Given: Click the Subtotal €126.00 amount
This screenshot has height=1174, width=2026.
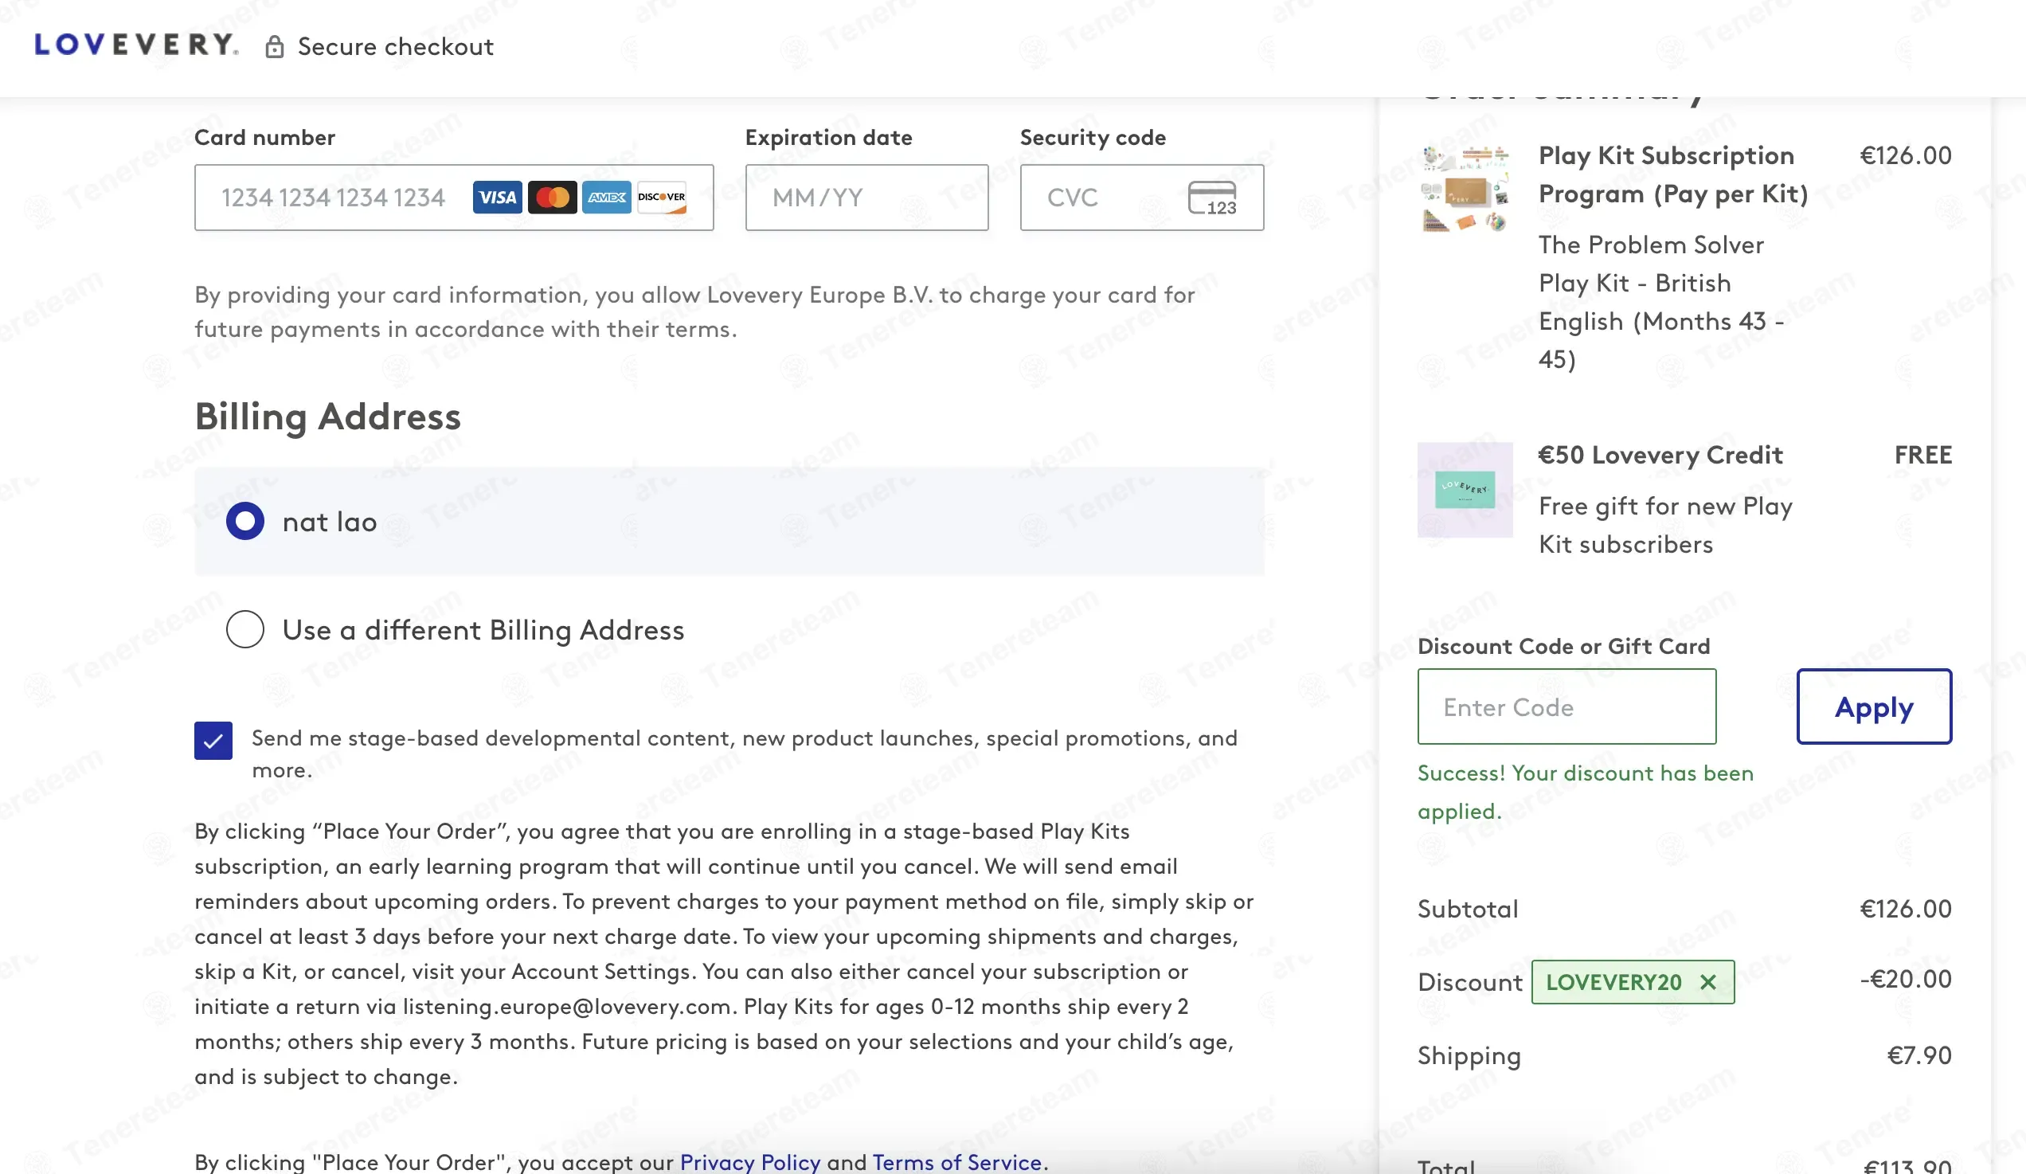Looking at the screenshot, I should pos(1906,909).
